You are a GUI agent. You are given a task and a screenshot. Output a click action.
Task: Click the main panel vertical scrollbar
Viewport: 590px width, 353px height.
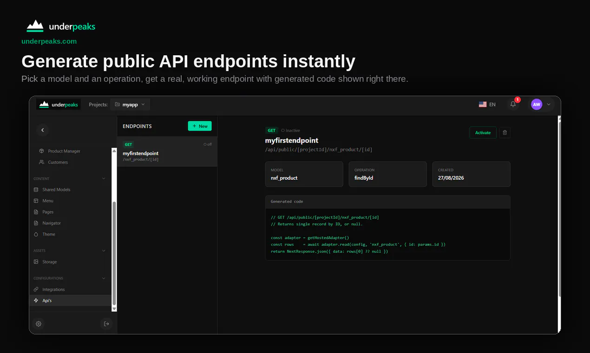pos(559,209)
